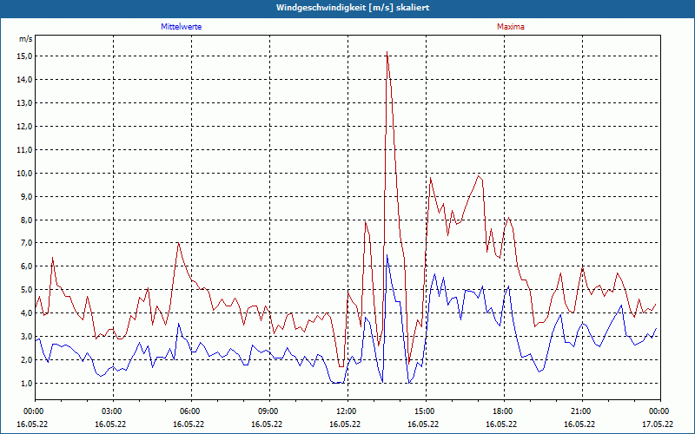Click the "15,0" y-axis value
The image size is (695, 434).
click(x=24, y=56)
